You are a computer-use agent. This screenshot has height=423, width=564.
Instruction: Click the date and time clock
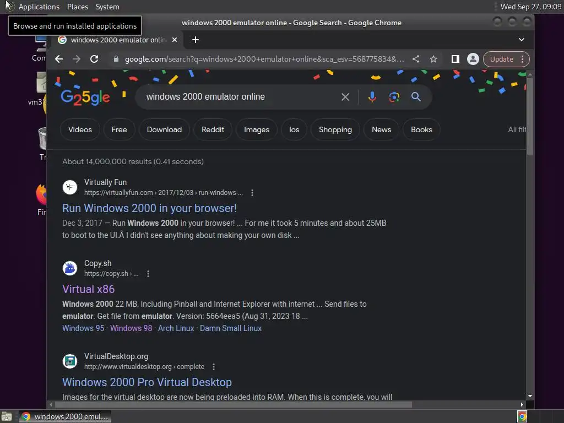pos(530,7)
